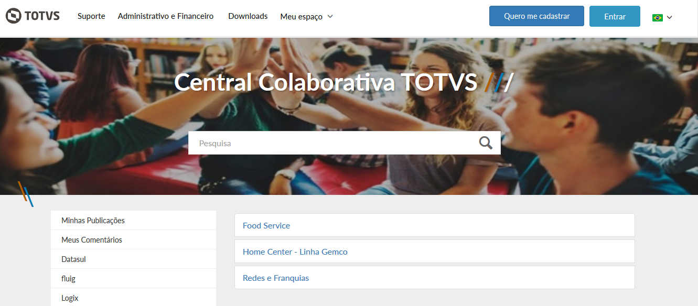Open the Suporte menu item
698x306 pixels.
pyautogui.click(x=91, y=16)
